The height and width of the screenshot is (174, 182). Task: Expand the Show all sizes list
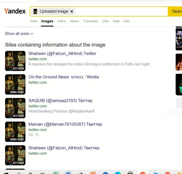[19, 34]
